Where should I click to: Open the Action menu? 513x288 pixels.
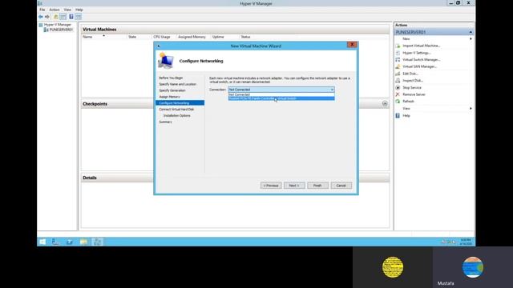coord(55,10)
